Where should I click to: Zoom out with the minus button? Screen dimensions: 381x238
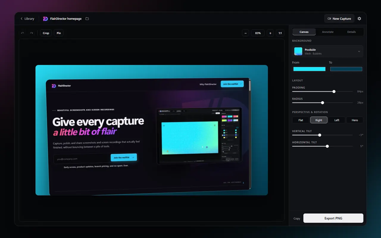(x=246, y=33)
